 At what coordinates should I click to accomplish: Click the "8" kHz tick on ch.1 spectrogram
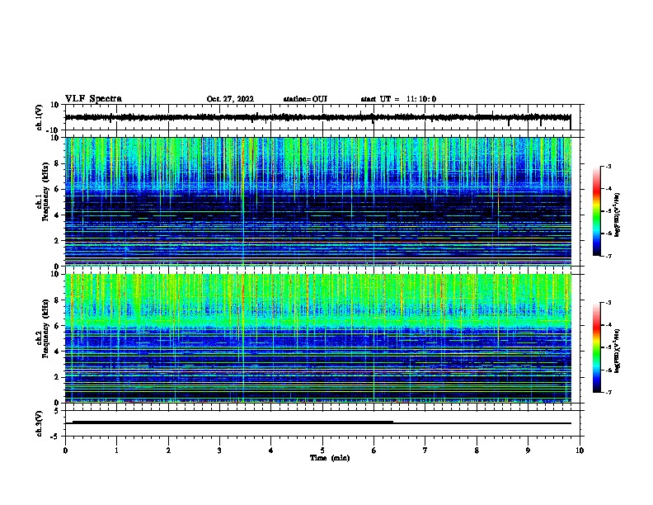57,163
